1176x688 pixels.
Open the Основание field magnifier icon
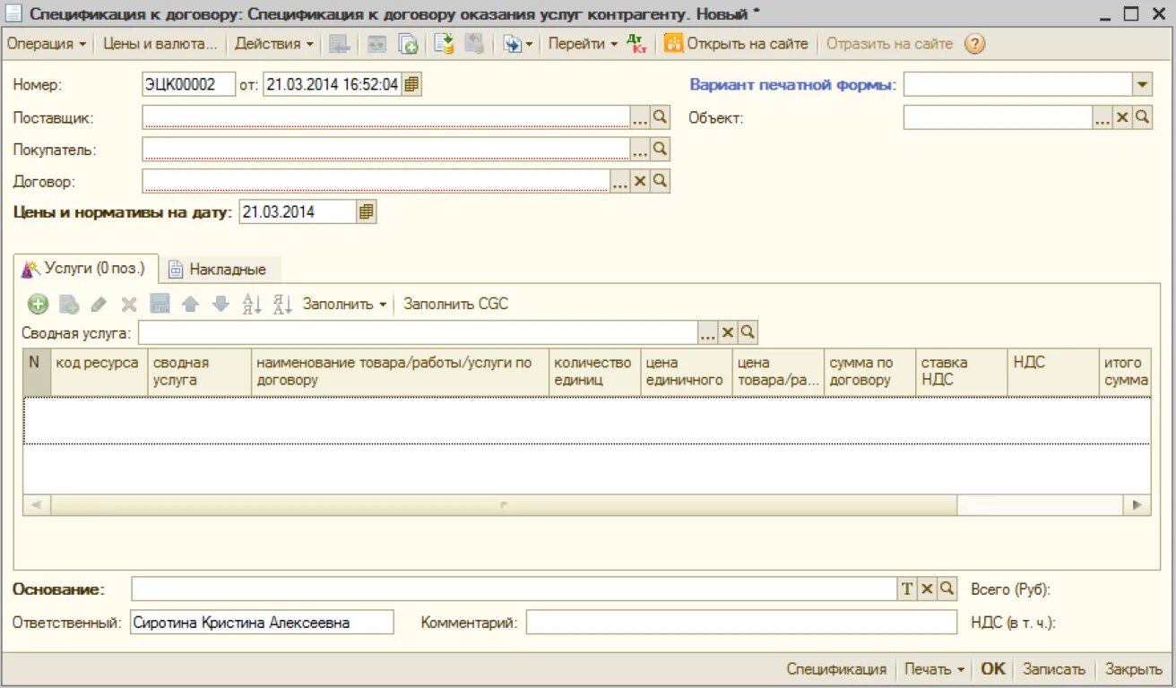947,589
